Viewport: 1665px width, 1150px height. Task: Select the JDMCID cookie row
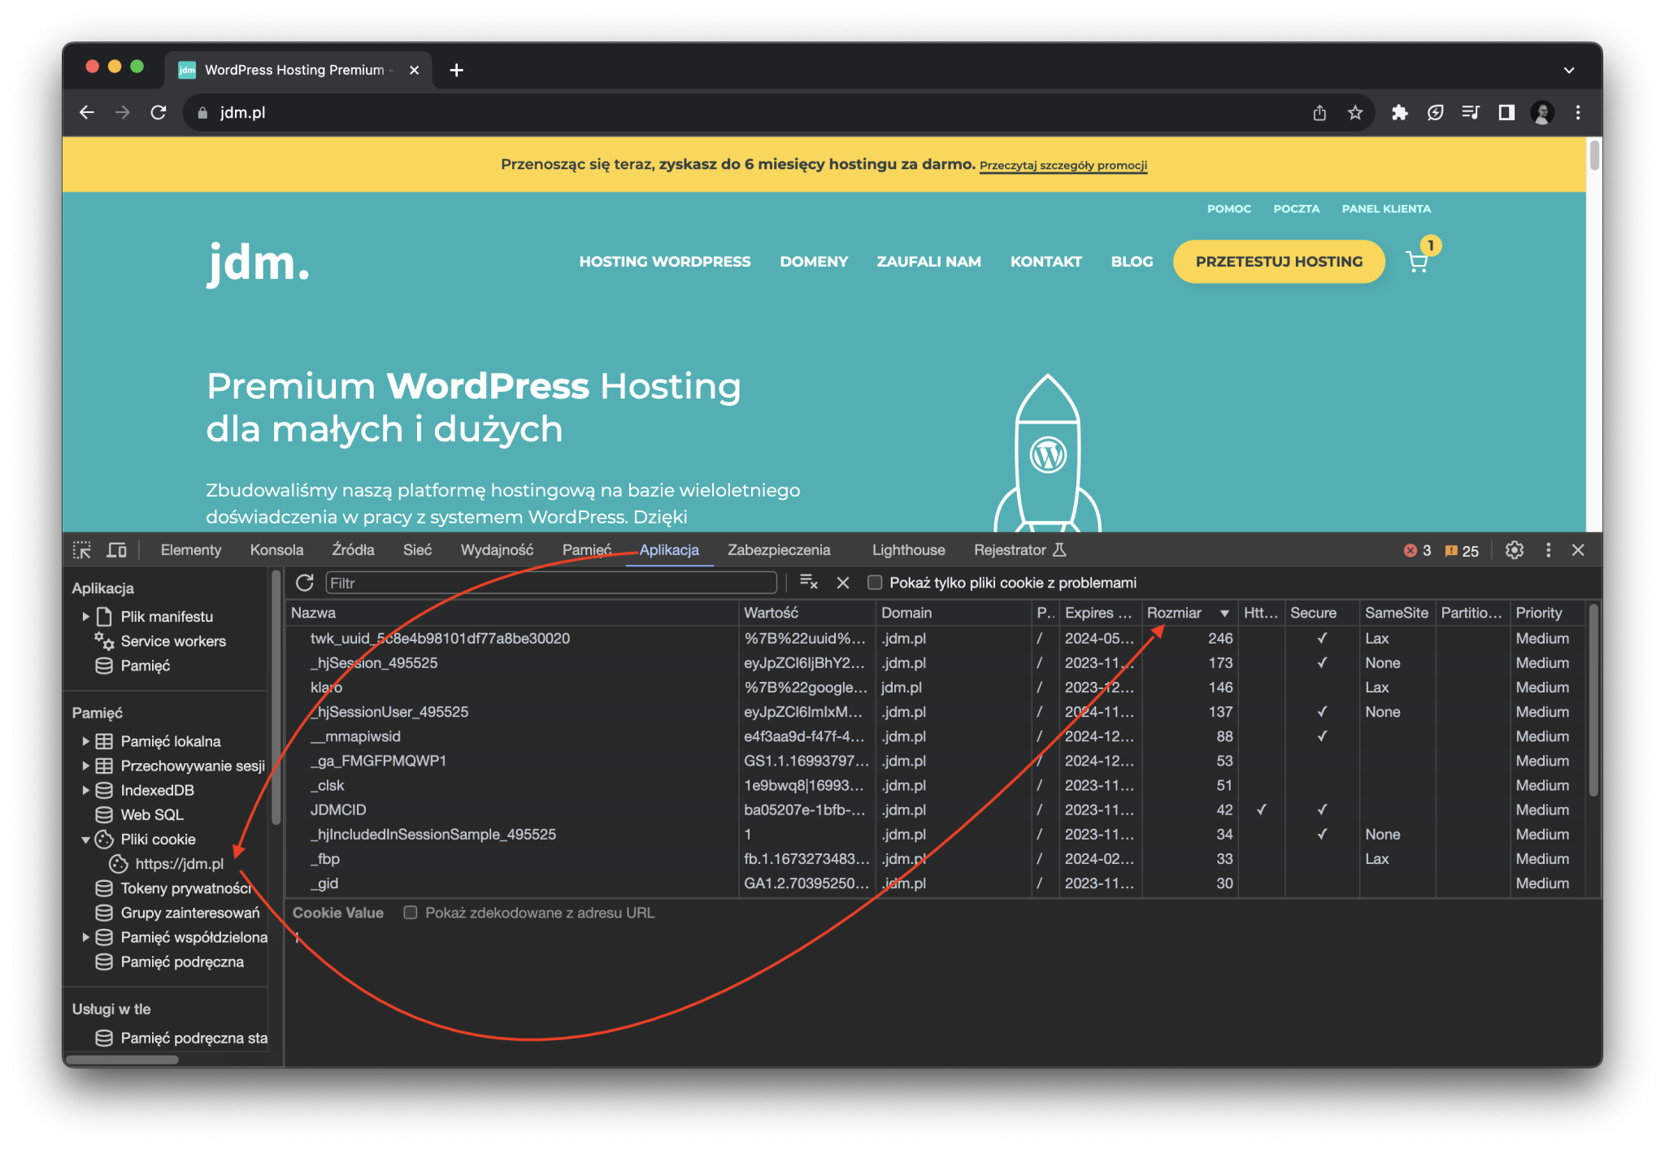[935, 810]
